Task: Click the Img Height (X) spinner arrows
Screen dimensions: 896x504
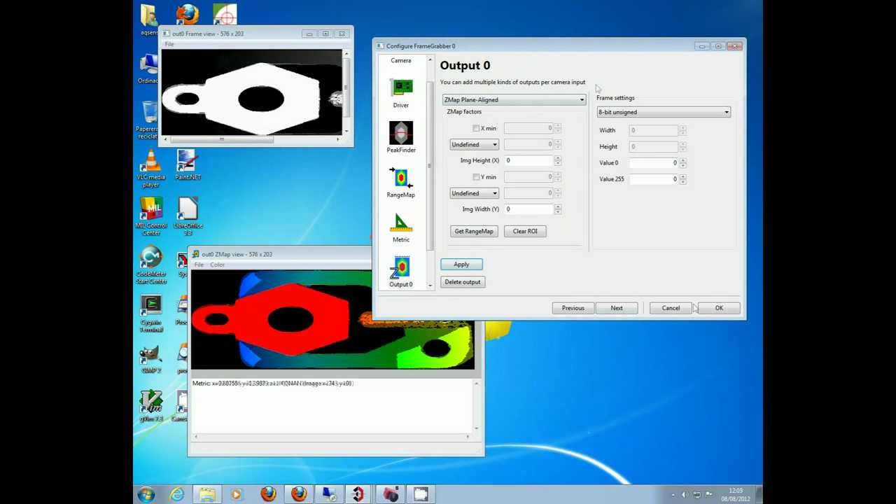Action: pos(558,160)
